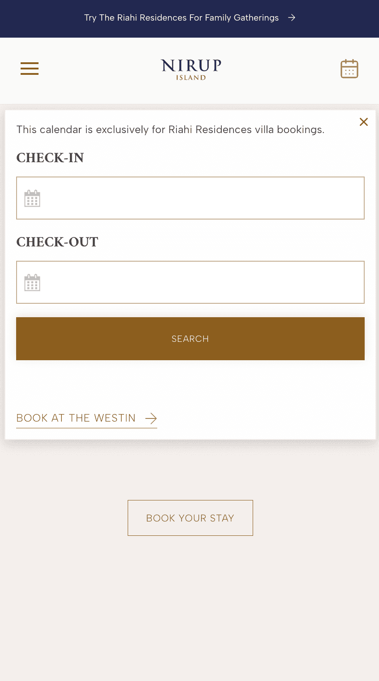
Task: Click the arrow icon in the top banner
Action: (x=292, y=18)
